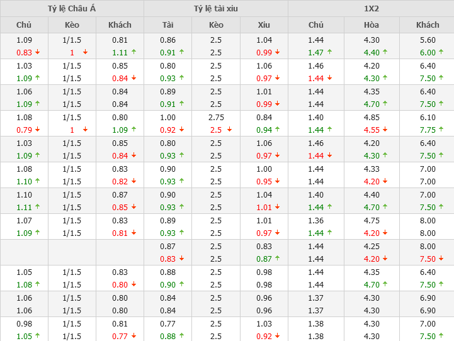The height and width of the screenshot is (341, 454).
Task: Click the 4.33 Hòa odds value
Action: [x=372, y=169]
